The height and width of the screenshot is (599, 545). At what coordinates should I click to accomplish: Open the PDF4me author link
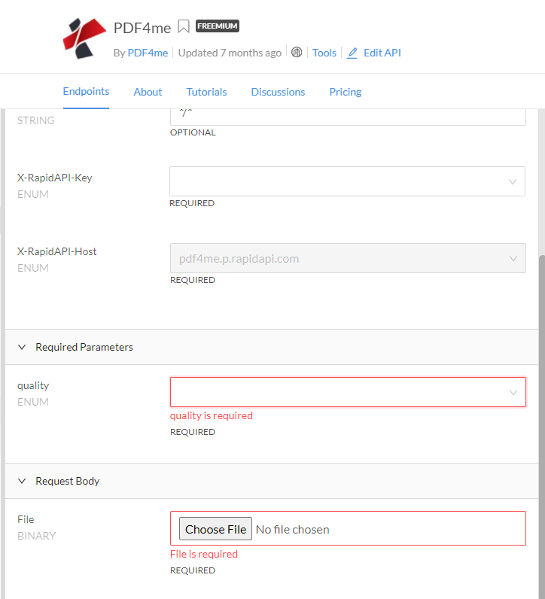point(148,53)
